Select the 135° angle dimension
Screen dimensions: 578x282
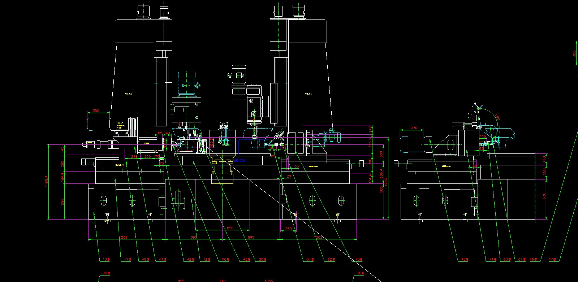click(497, 117)
